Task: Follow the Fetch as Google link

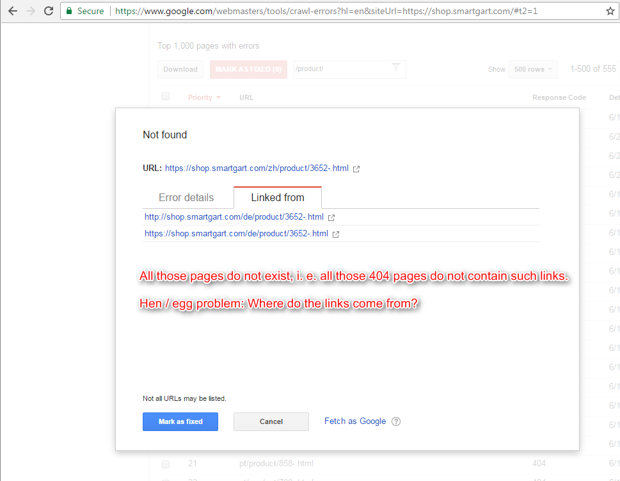Action: click(x=355, y=421)
